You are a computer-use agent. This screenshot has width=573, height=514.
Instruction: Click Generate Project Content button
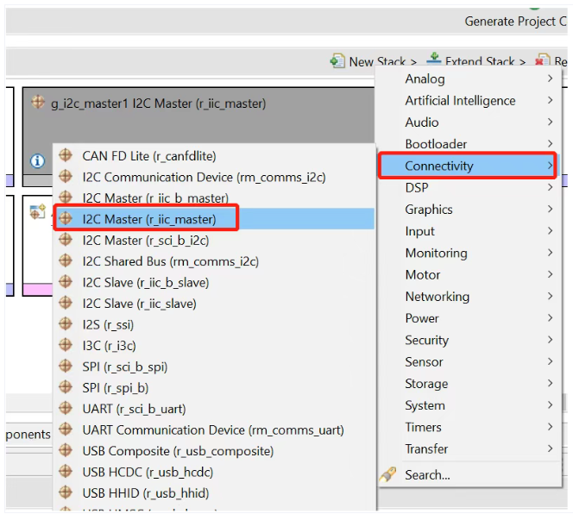tap(515, 22)
